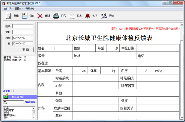Click the 颈部 value cell
185x122 pixels.
tap(96, 100)
